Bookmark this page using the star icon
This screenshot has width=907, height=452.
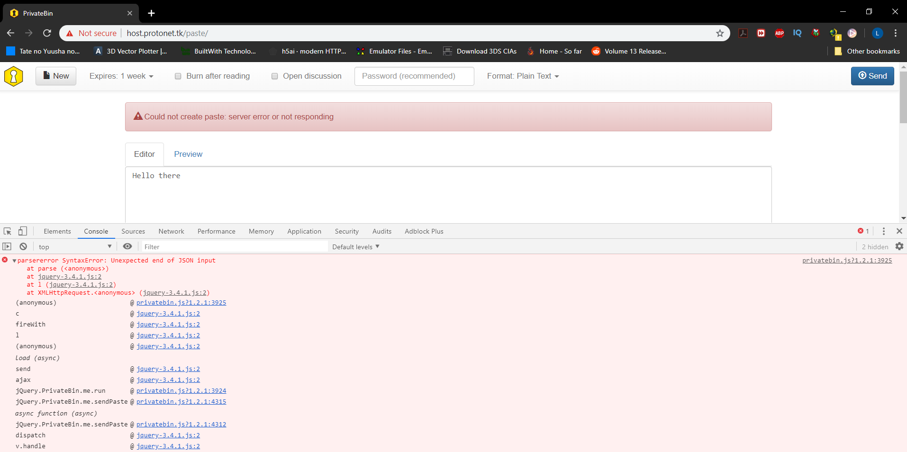tap(719, 33)
